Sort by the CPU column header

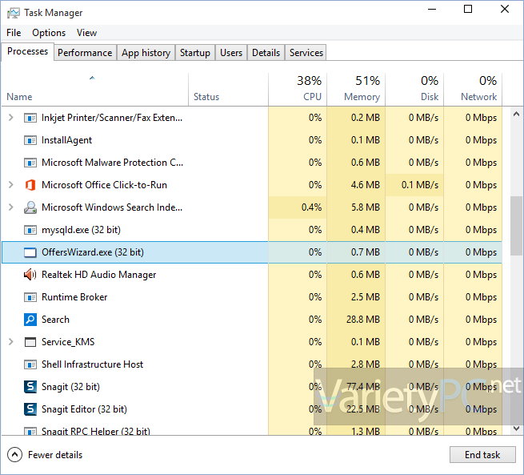pos(298,90)
